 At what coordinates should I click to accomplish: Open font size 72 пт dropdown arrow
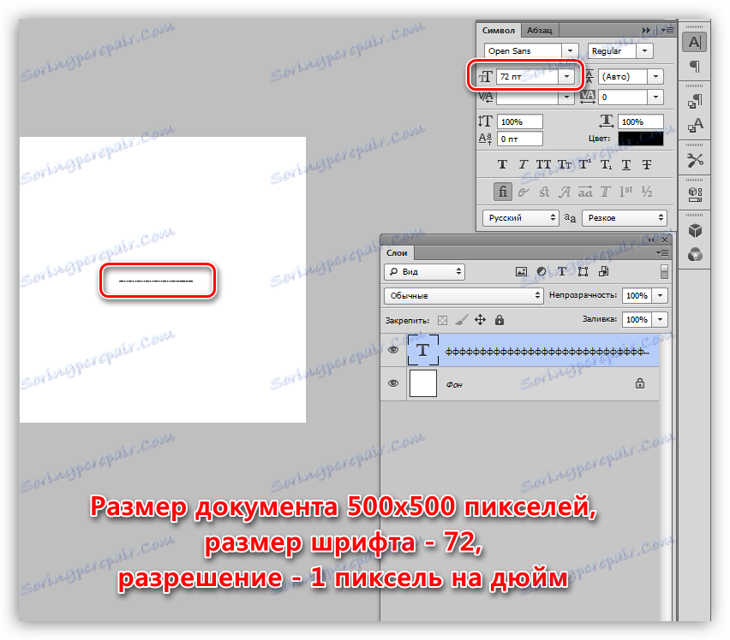(x=566, y=76)
